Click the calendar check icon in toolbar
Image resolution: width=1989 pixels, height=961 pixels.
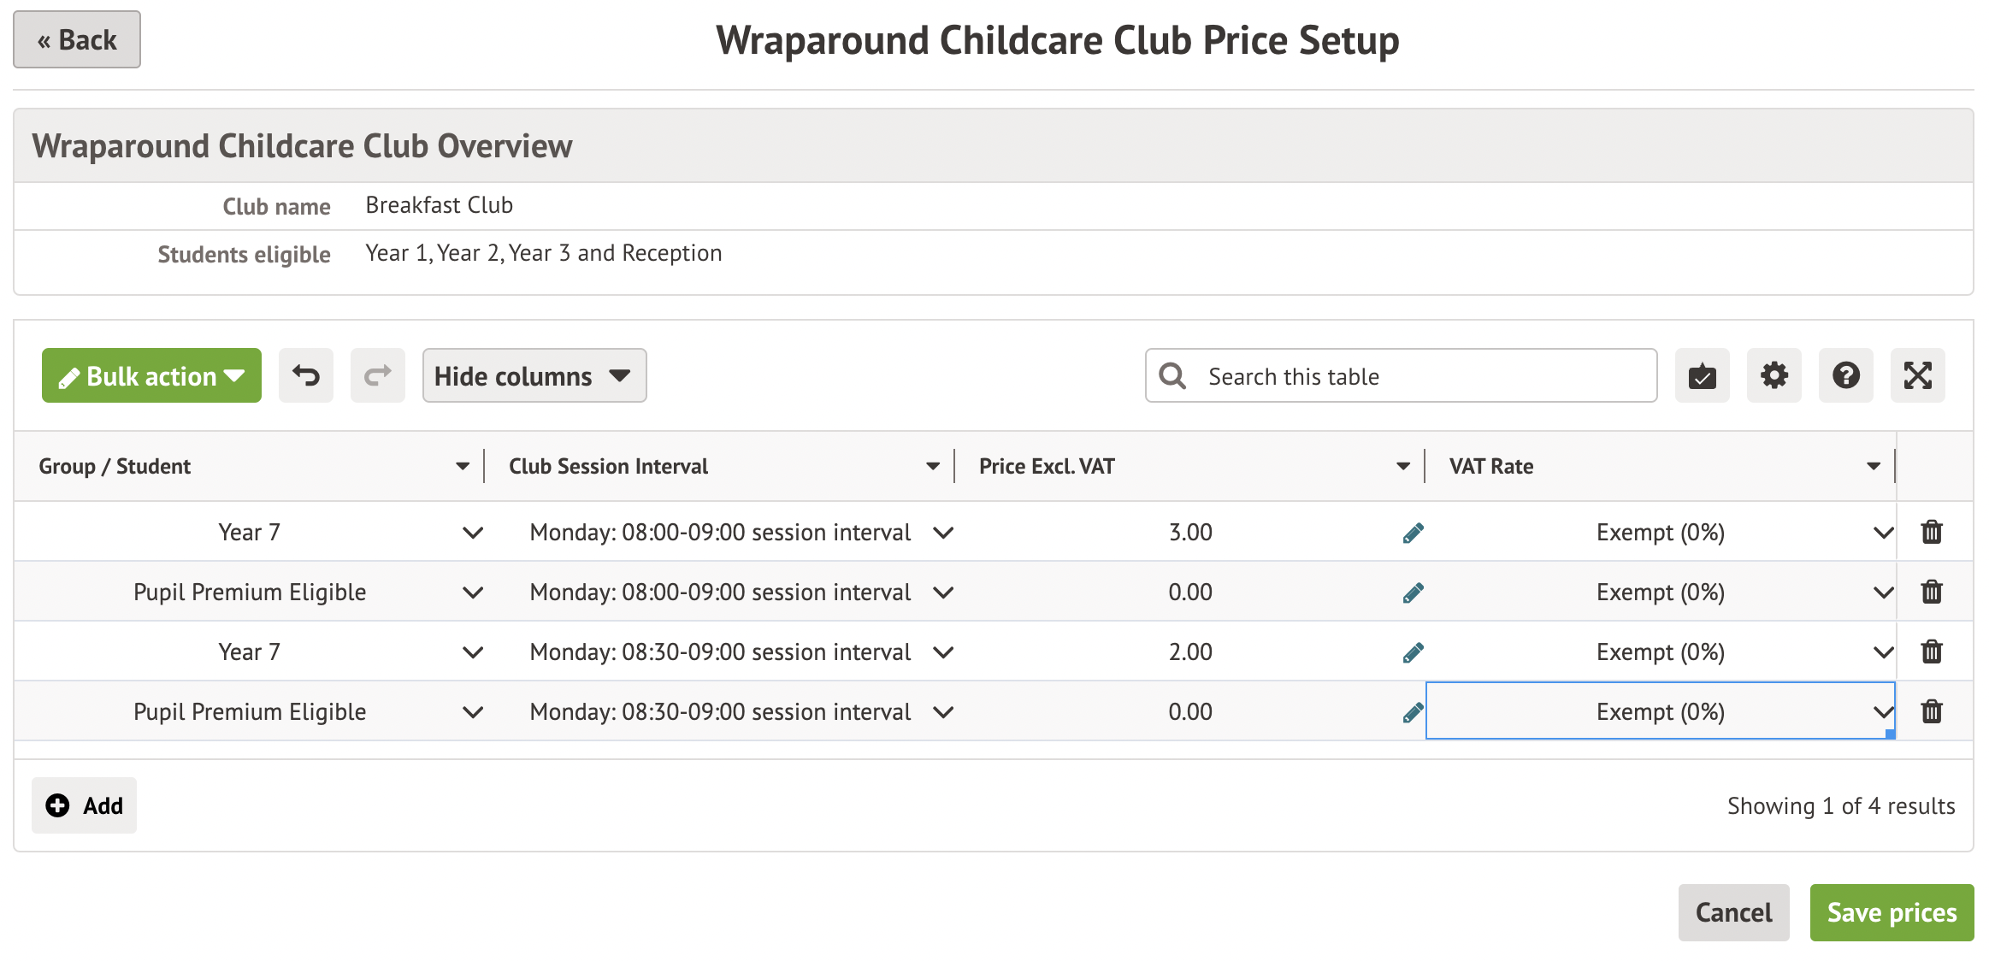pyautogui.click(x=1702, y=375)
